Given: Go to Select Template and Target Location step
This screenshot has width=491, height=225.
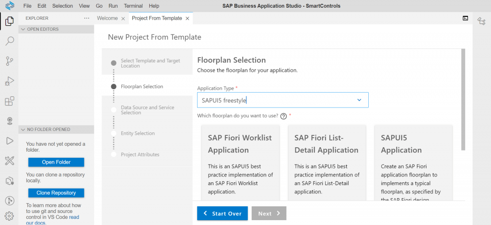Looking at the screenshot, I should point(147,63).
